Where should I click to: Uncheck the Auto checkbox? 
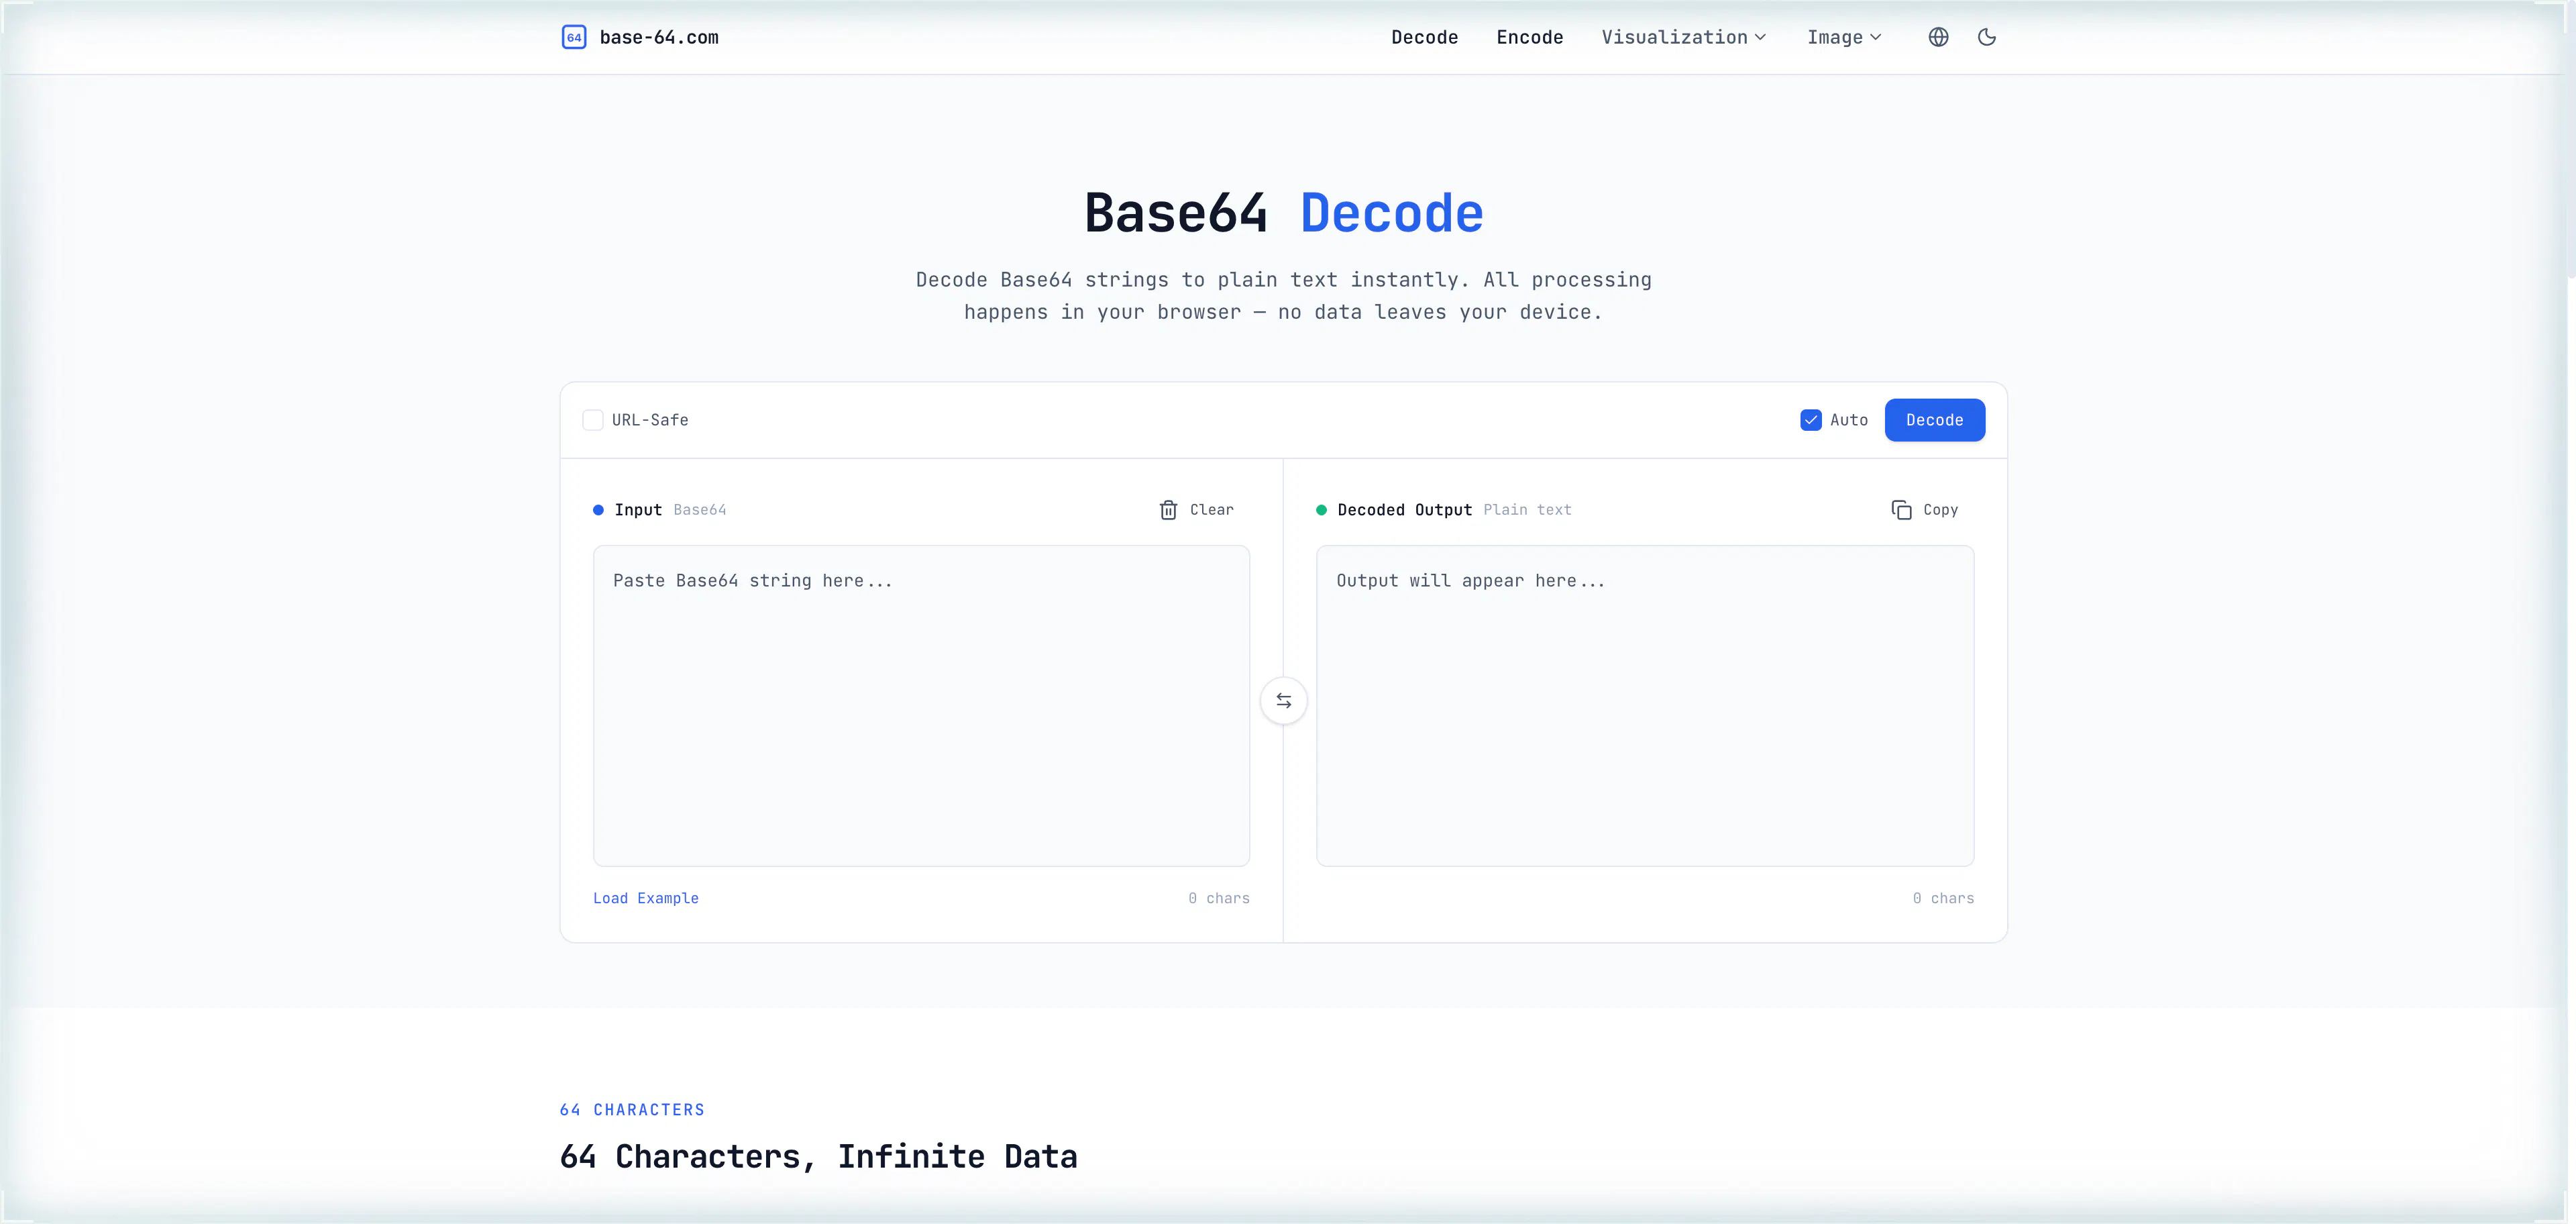coord(1811,420)
